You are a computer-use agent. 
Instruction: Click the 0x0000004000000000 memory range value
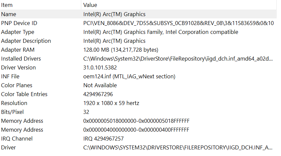pyautogui.click(x=136, y=130)
